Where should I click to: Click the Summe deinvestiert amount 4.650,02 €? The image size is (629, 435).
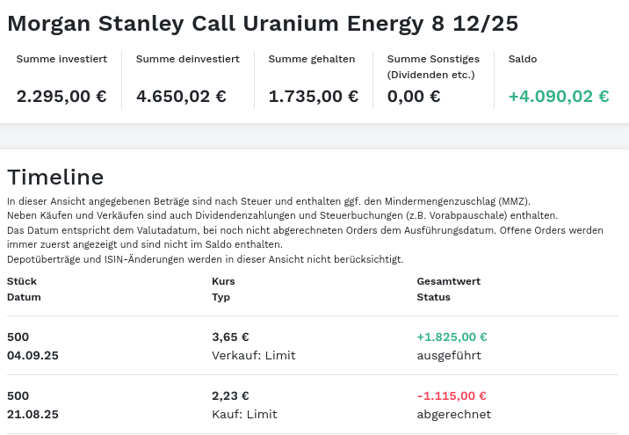pyautogui.click(x=181, y=97)
